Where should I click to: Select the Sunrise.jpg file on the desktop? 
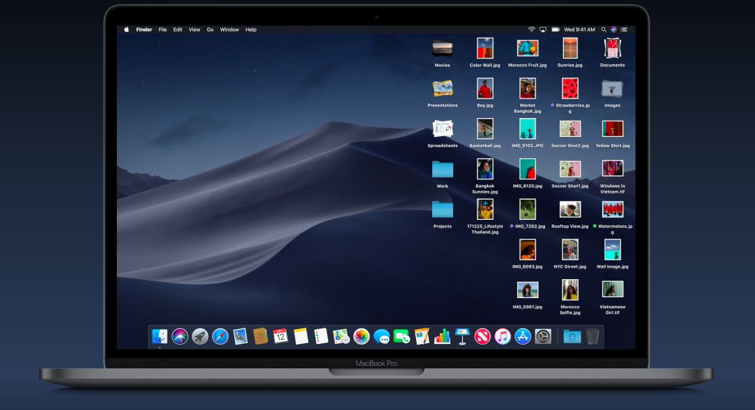tap(570, 49)
